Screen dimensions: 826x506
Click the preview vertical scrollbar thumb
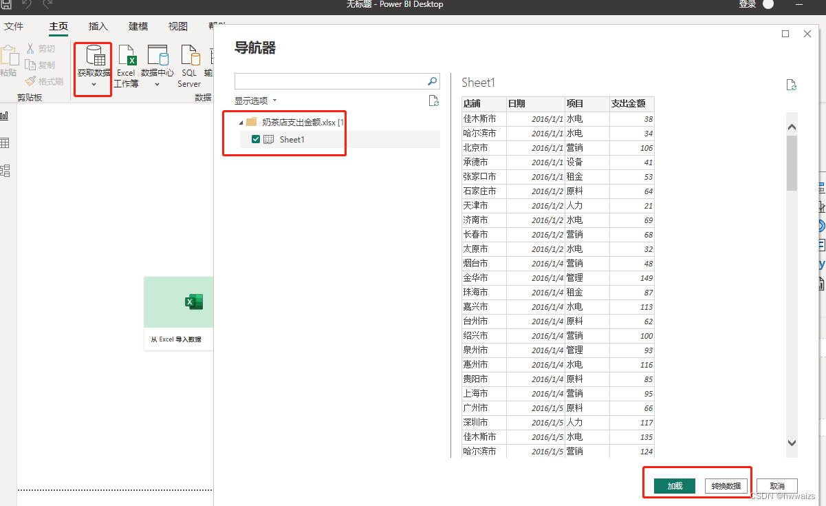(x=792, y=162)
